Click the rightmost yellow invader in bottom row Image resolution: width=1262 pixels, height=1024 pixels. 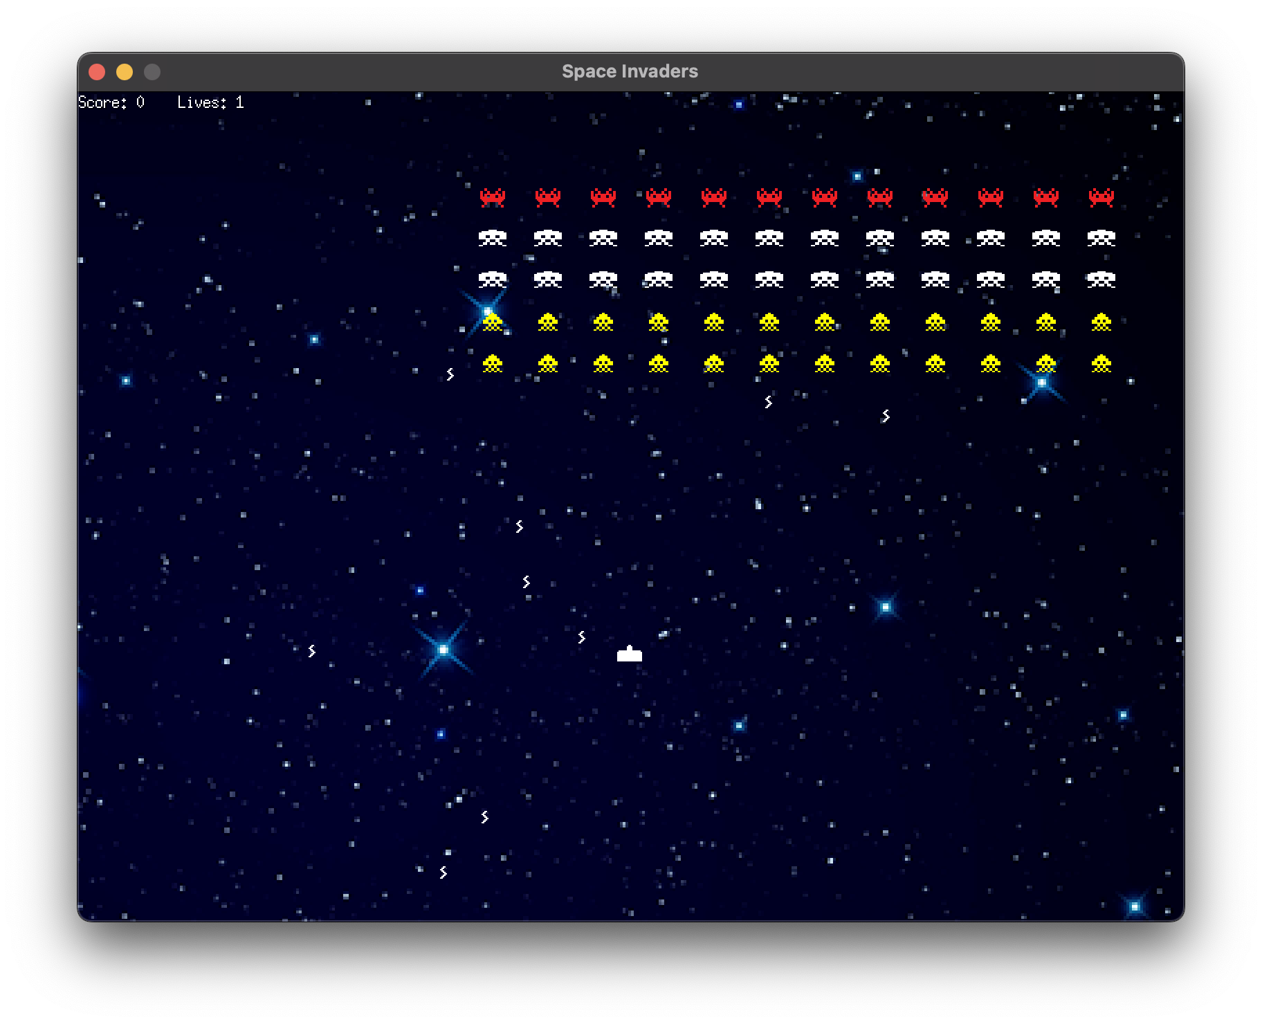(1101, 363)
